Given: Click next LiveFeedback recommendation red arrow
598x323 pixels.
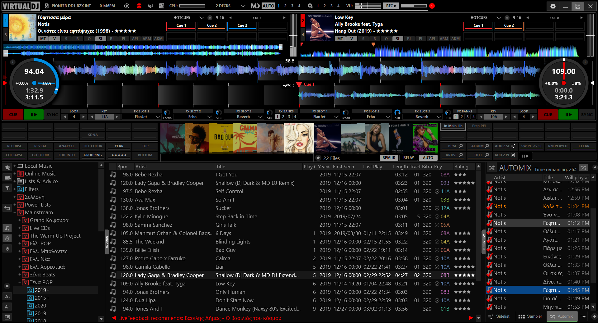Looking at the screenshot, I should point(471,318).
